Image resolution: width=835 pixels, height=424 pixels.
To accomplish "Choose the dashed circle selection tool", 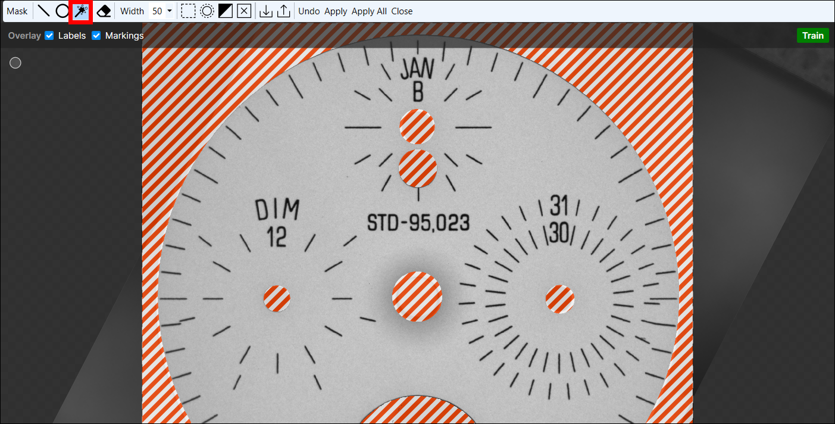I will click(207, 11).
